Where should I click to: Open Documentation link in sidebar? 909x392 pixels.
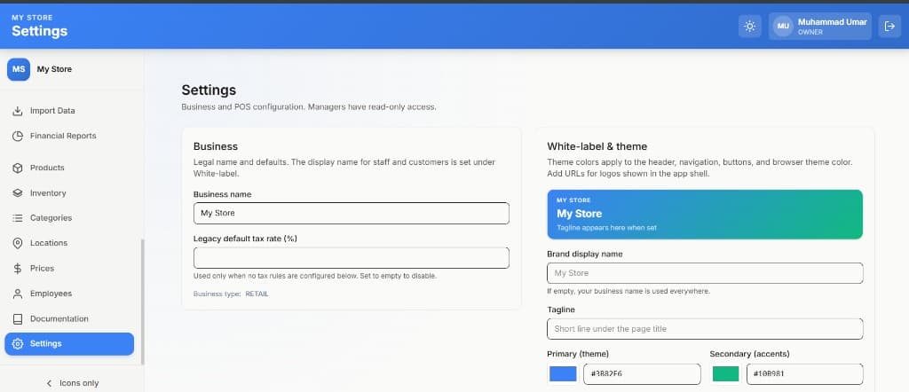[69, 319]
